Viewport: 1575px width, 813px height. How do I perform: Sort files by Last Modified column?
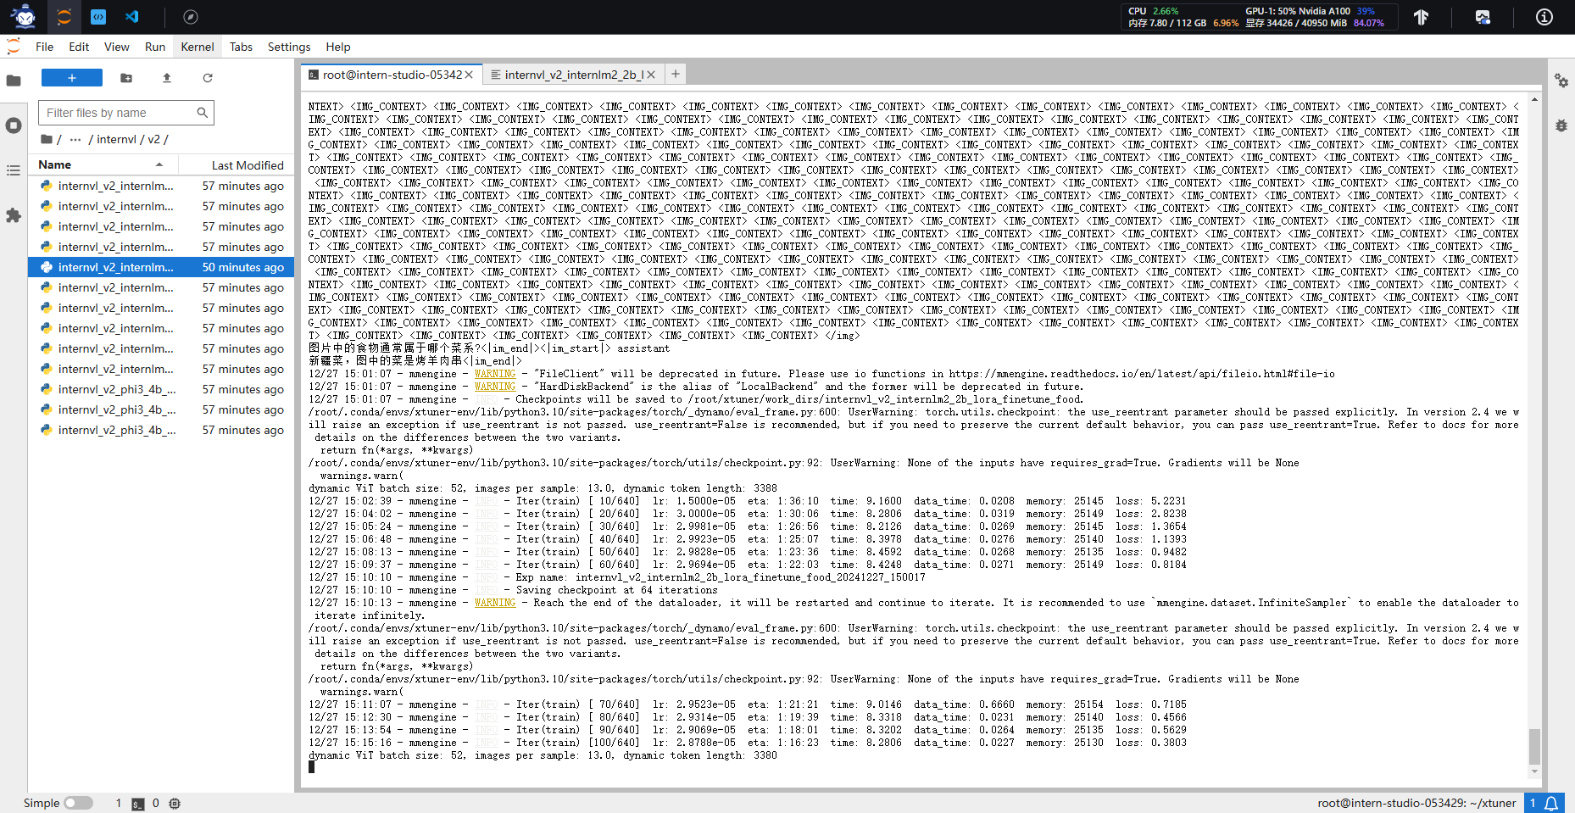[237, 164]
